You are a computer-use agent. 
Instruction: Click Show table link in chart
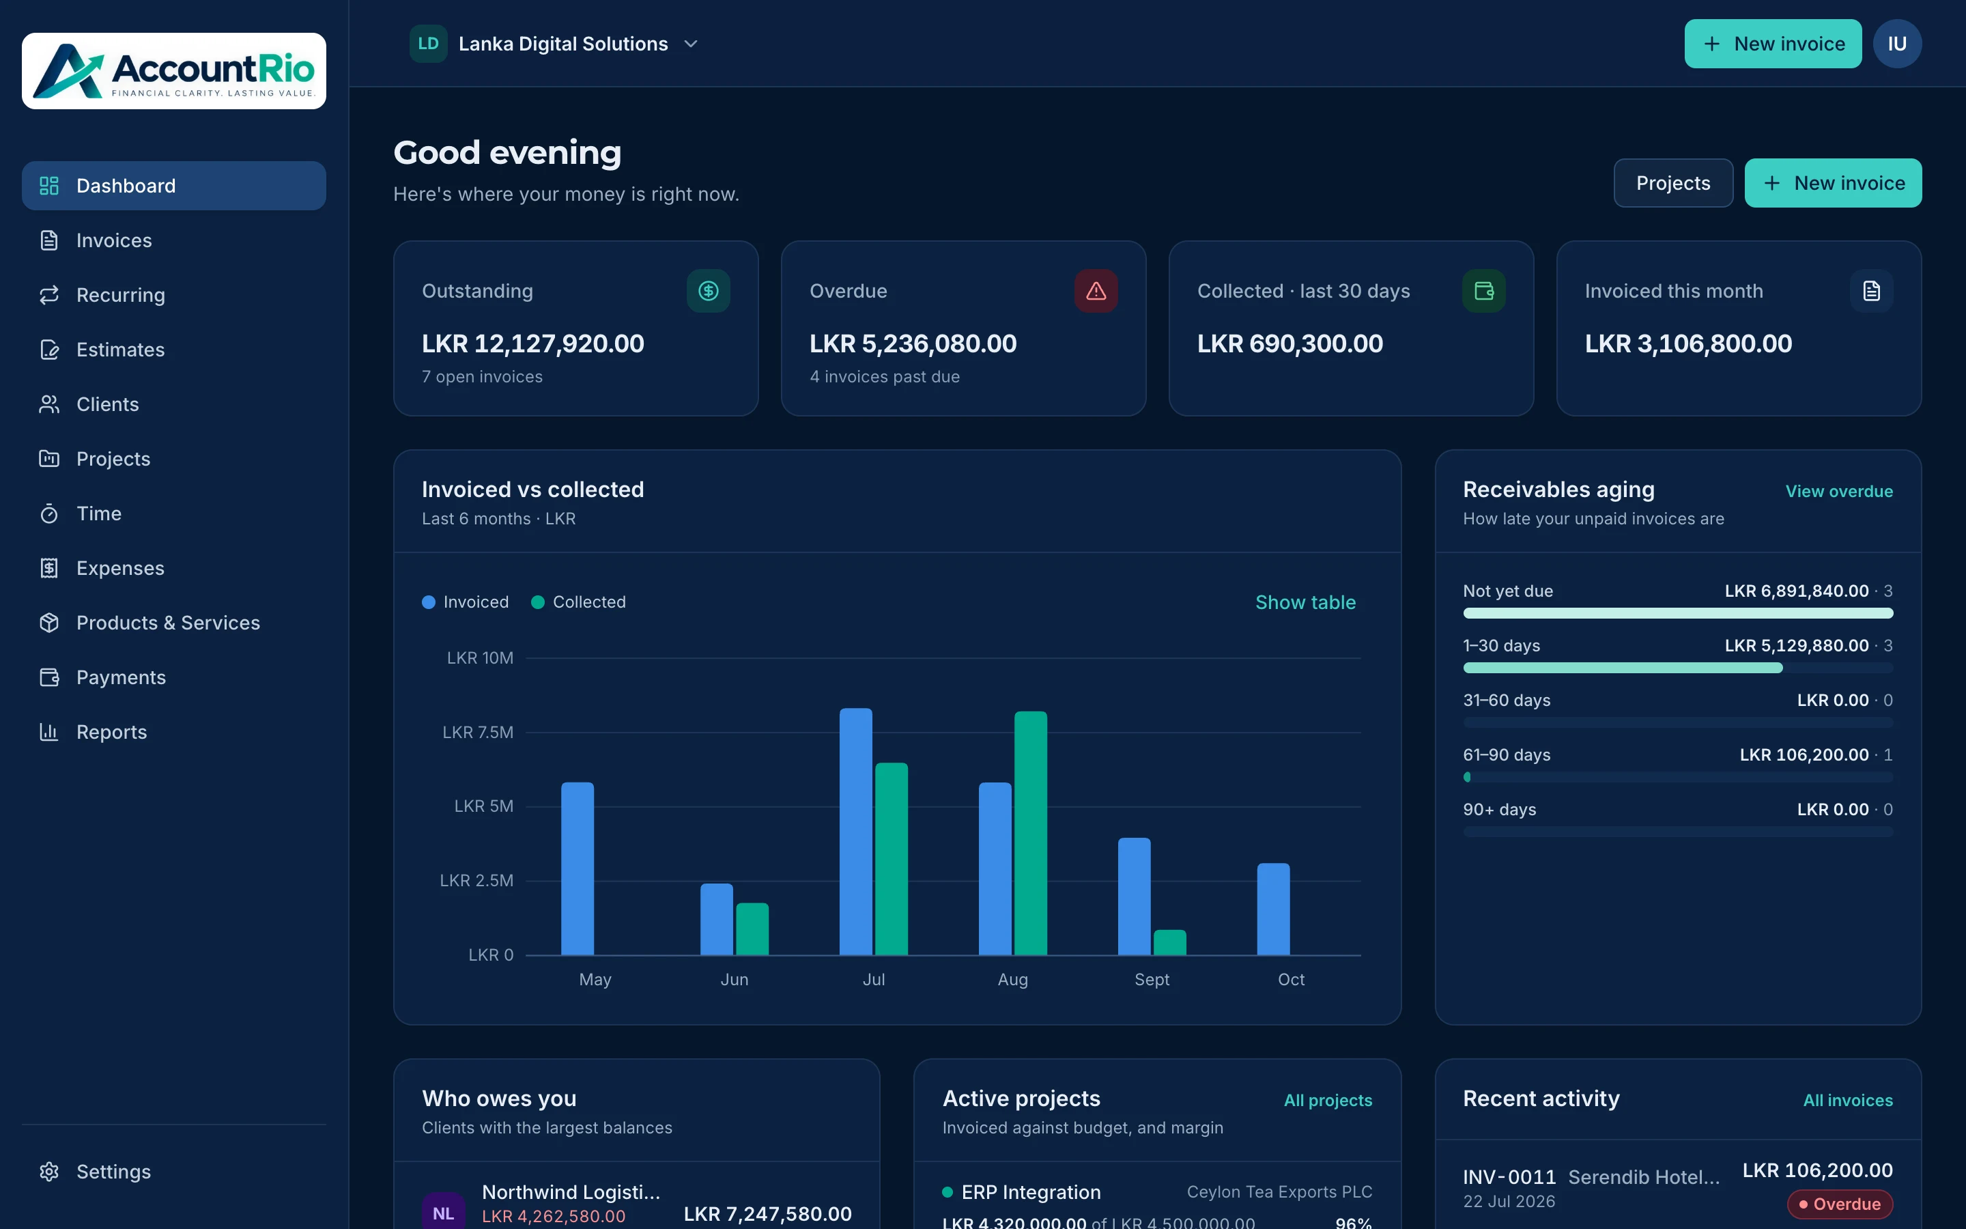(x=1305, y=602)
